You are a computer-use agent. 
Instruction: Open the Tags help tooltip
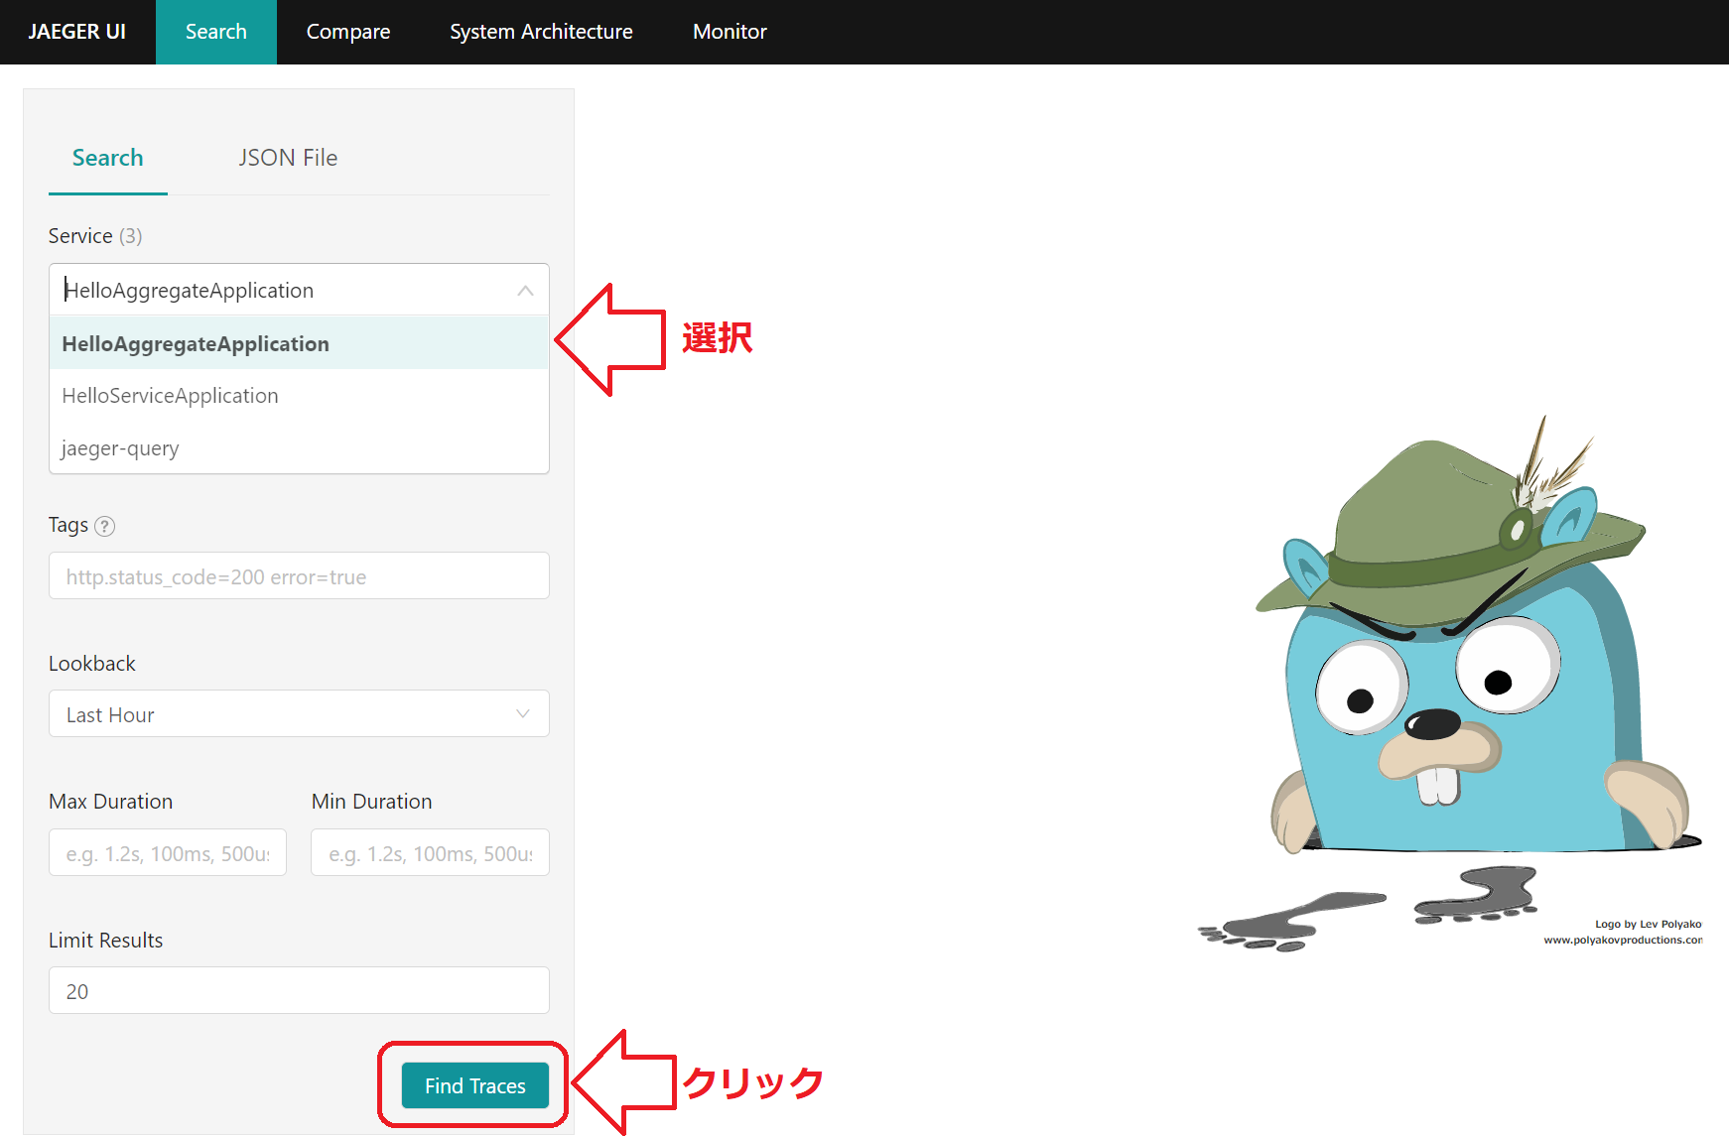(105, 525)
